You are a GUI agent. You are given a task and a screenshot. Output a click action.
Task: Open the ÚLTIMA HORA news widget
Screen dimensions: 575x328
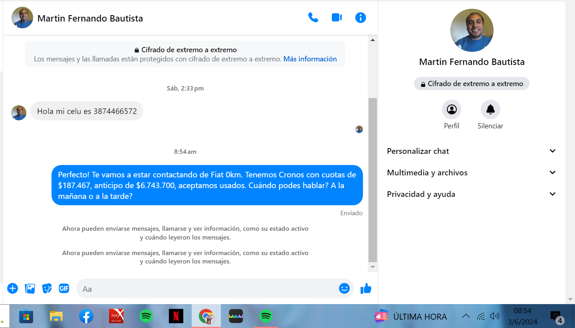tap(410, 316)
